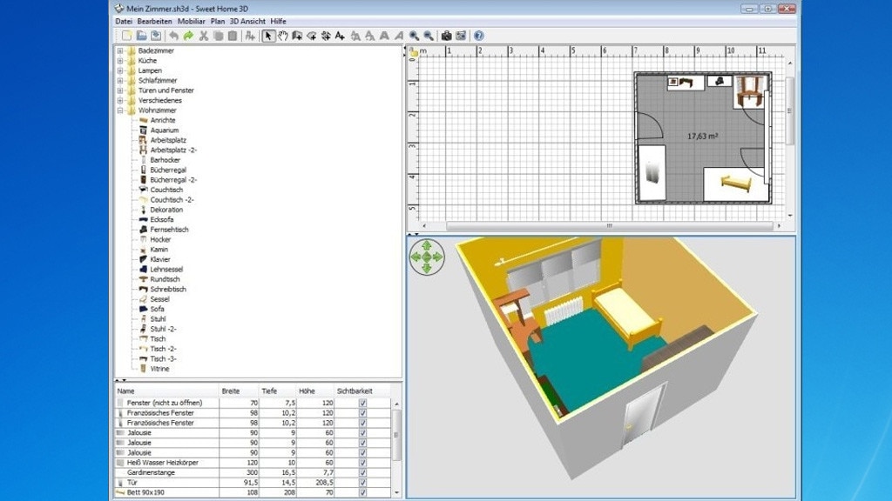Select the Create walls tool
The height and width of the screenshot is (501, 892).
(297, 36)
